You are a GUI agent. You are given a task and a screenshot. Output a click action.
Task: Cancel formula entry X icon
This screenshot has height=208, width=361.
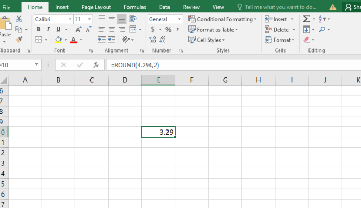63,65
